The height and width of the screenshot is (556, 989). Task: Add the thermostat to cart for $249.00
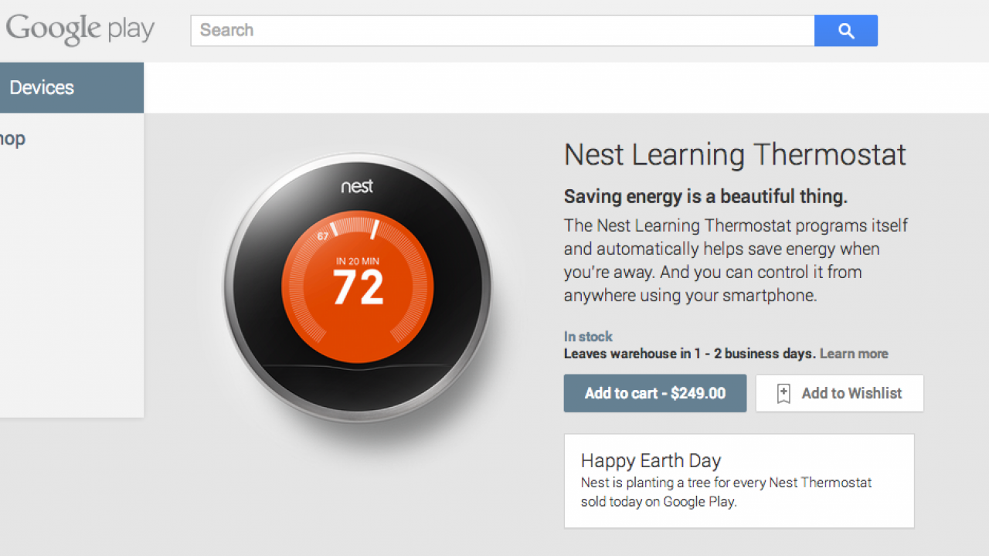[654, 393]
